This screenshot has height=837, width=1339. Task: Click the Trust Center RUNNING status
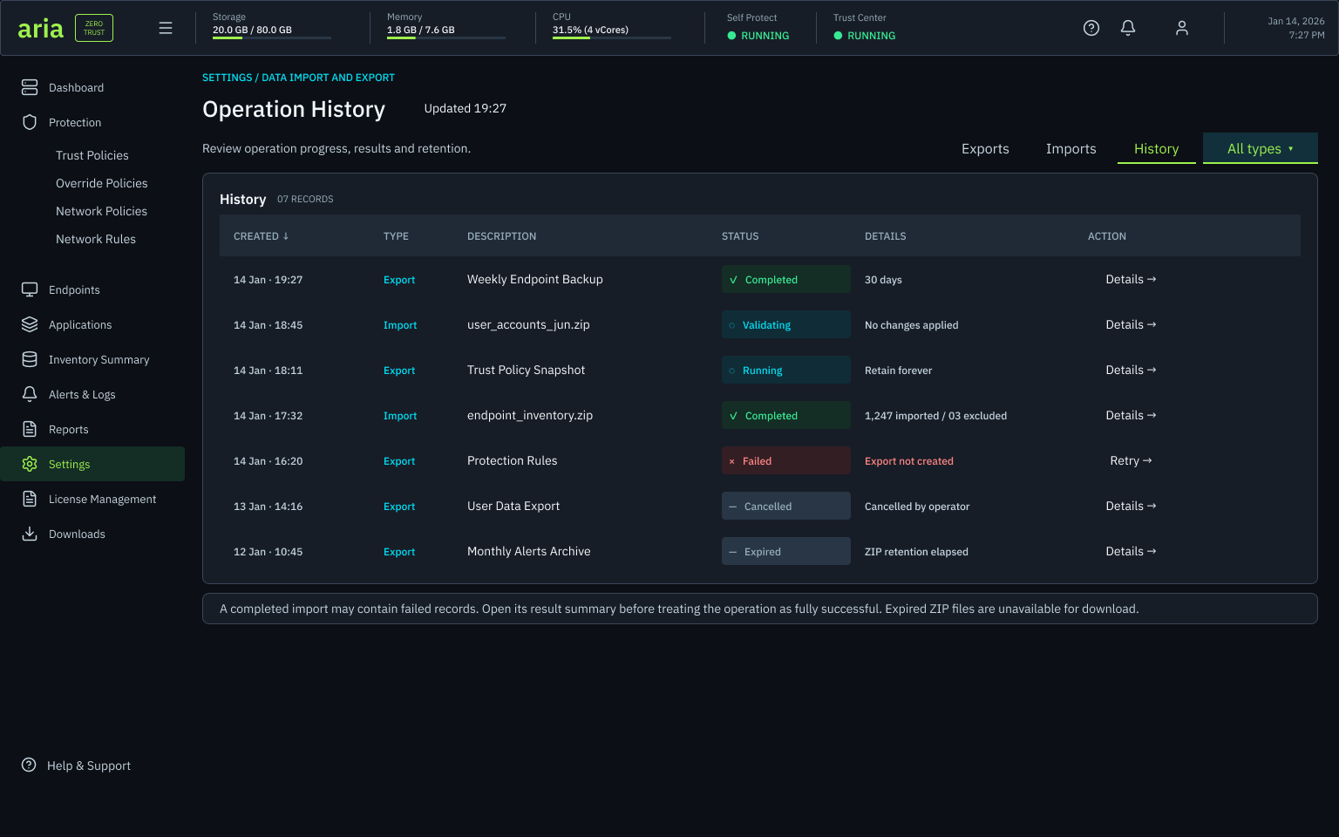click(865, 36)
